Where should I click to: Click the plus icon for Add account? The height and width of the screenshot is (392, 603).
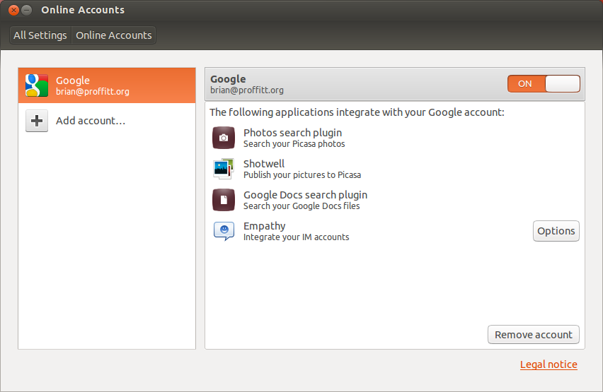tap(37, 121)
